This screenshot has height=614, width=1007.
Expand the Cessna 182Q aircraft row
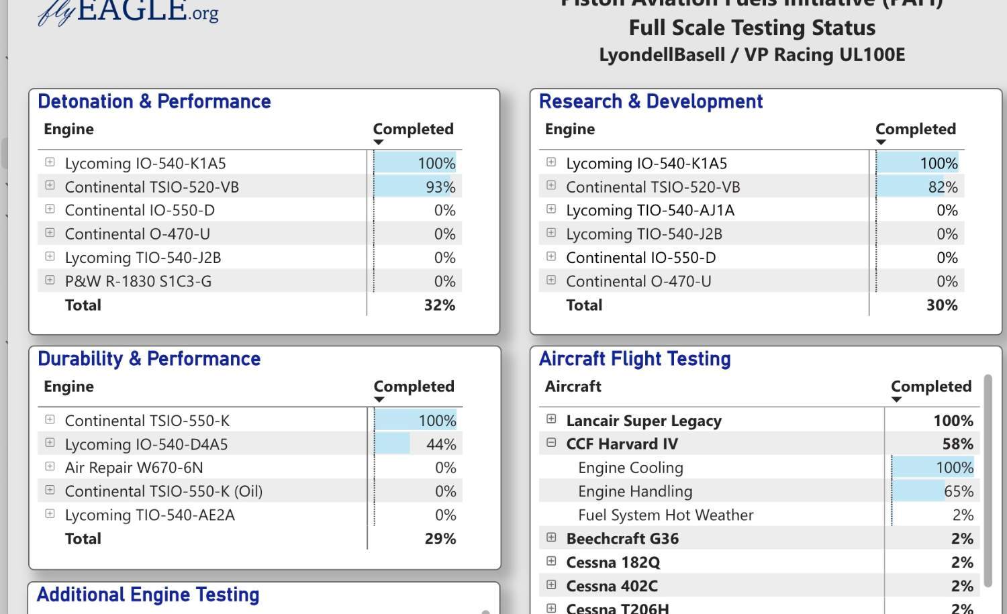click(551, 561)
